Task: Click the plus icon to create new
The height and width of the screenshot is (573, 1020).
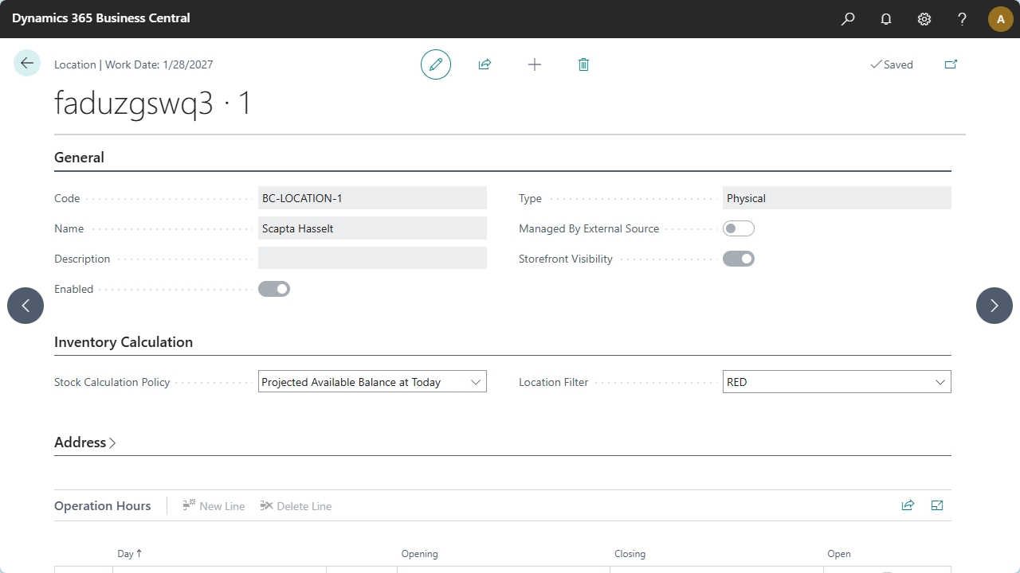Action: point(535,64)
